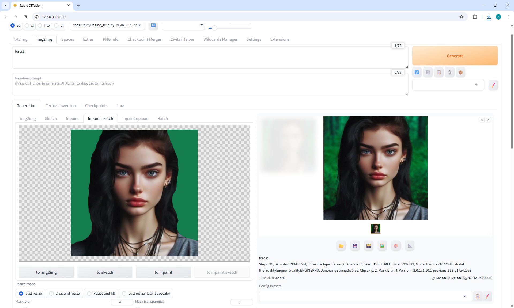This screenshot has height=308, width=514.
Task: Send the result to inpaint with palette icon
Action: tap(396, 246)
